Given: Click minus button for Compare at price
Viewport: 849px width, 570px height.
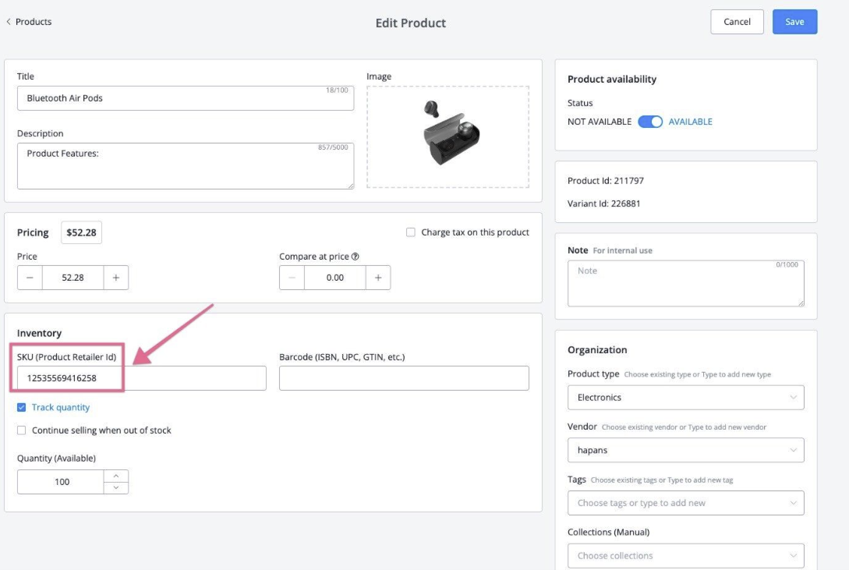Looking at the screenshot, I should [x=292, y=278].
